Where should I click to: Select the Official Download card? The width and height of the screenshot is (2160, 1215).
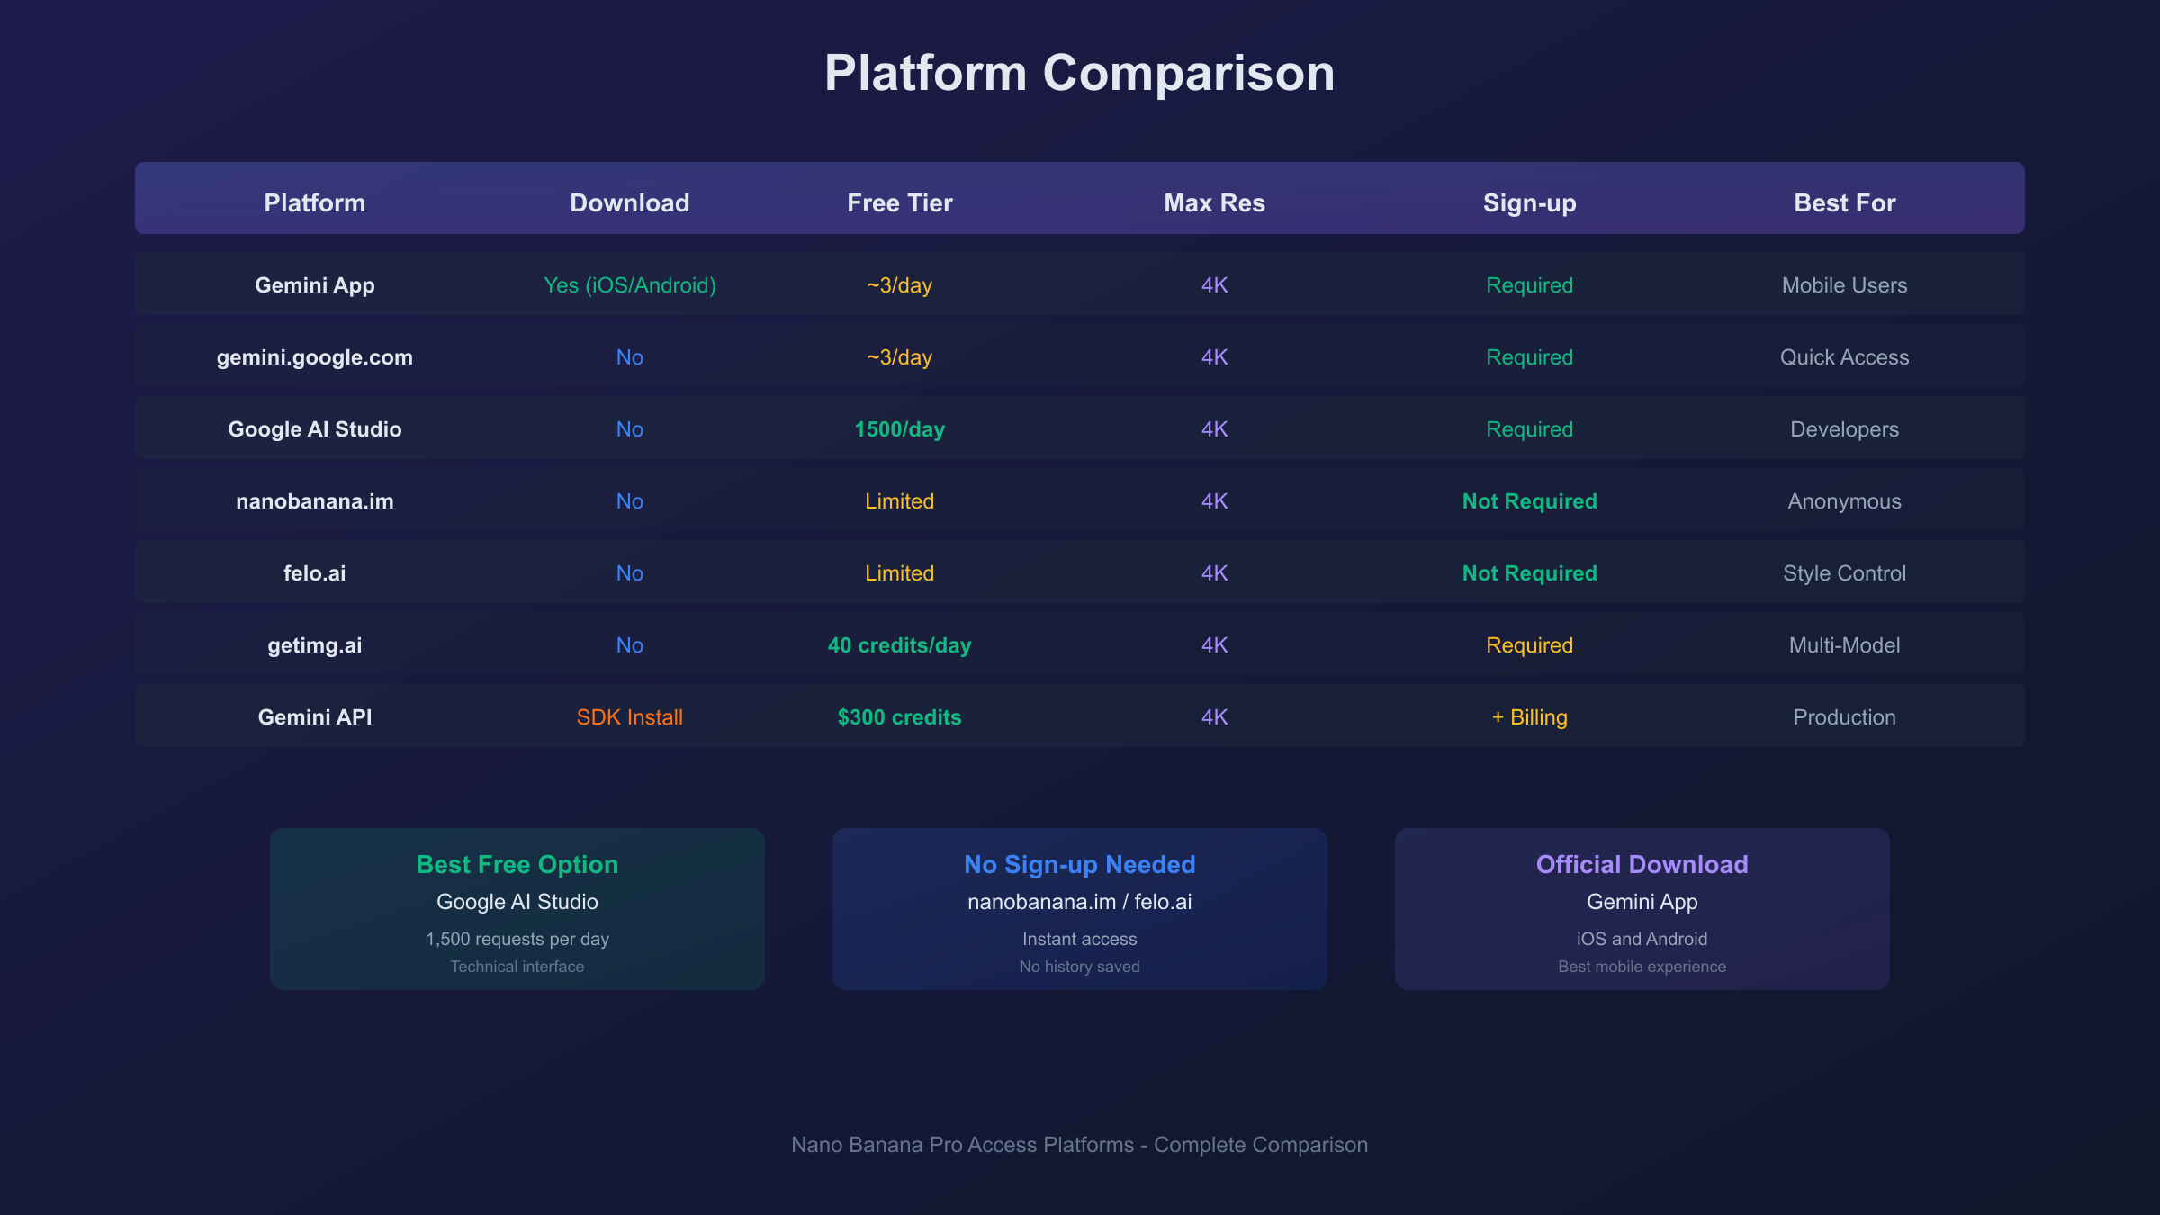point(1642,909)
